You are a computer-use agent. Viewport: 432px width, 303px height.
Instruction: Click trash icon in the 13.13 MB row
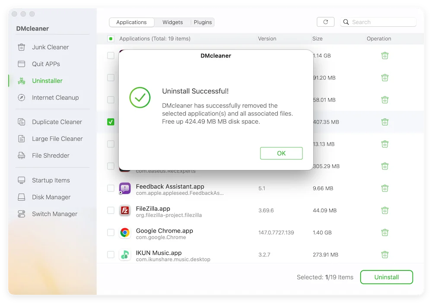(384, 144)
